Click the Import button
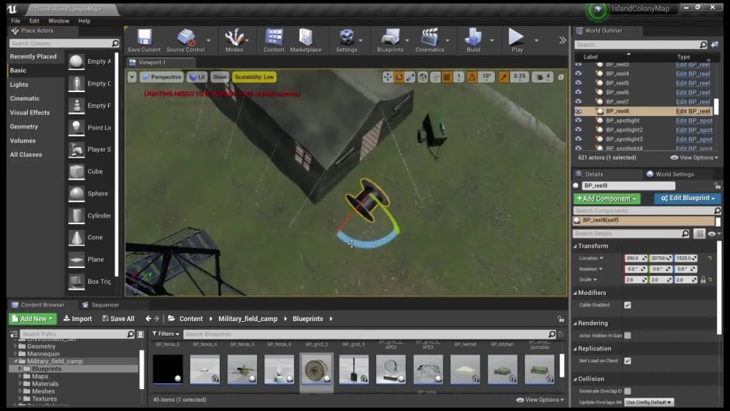730x411 pixels. click(x=78, y=319)
